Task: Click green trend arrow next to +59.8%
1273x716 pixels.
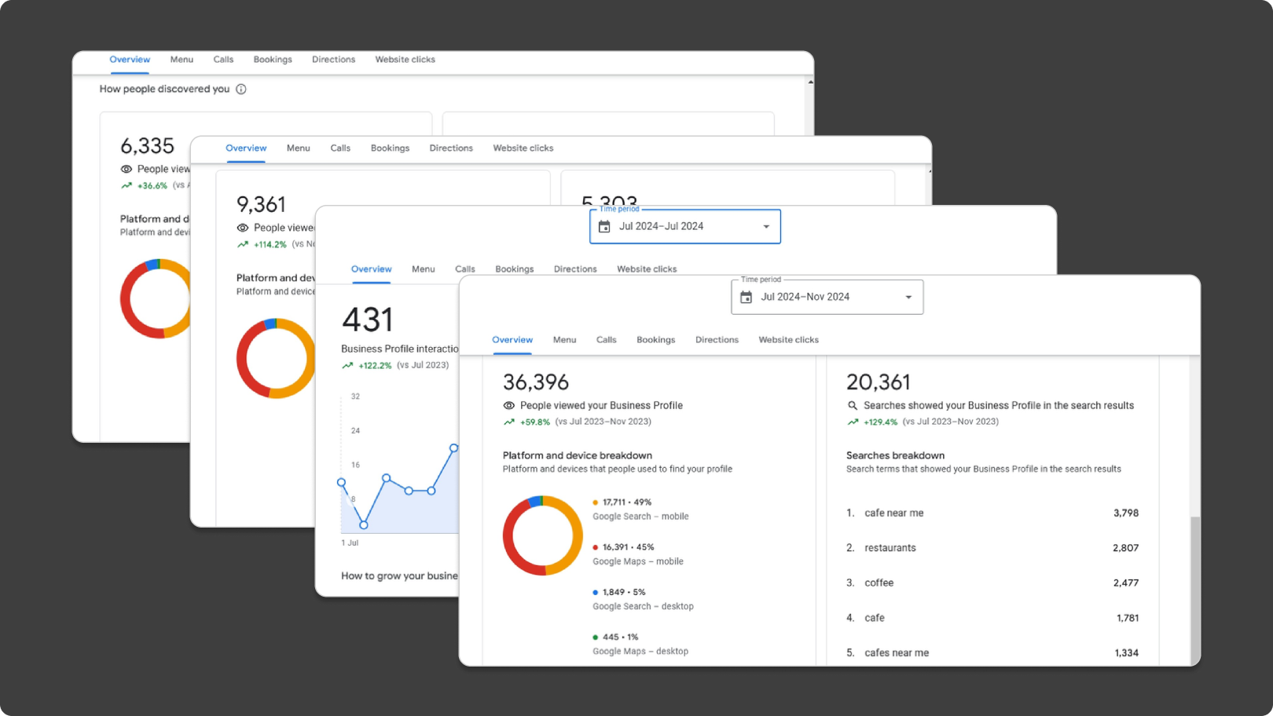Action: pyautogui.click(x=509, y=422)
